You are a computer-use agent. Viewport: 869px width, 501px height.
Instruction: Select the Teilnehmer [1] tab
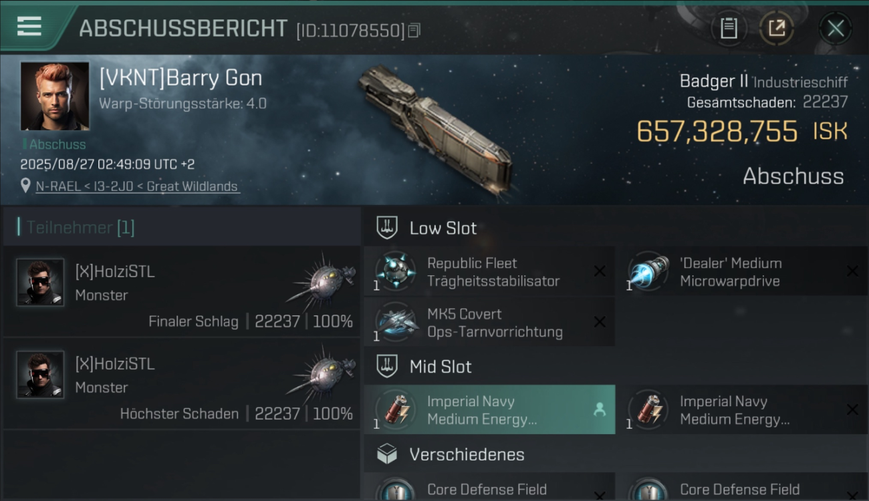[80, 228]
